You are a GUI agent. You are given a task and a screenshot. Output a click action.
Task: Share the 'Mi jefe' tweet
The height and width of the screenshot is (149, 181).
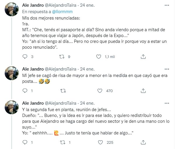143,91
